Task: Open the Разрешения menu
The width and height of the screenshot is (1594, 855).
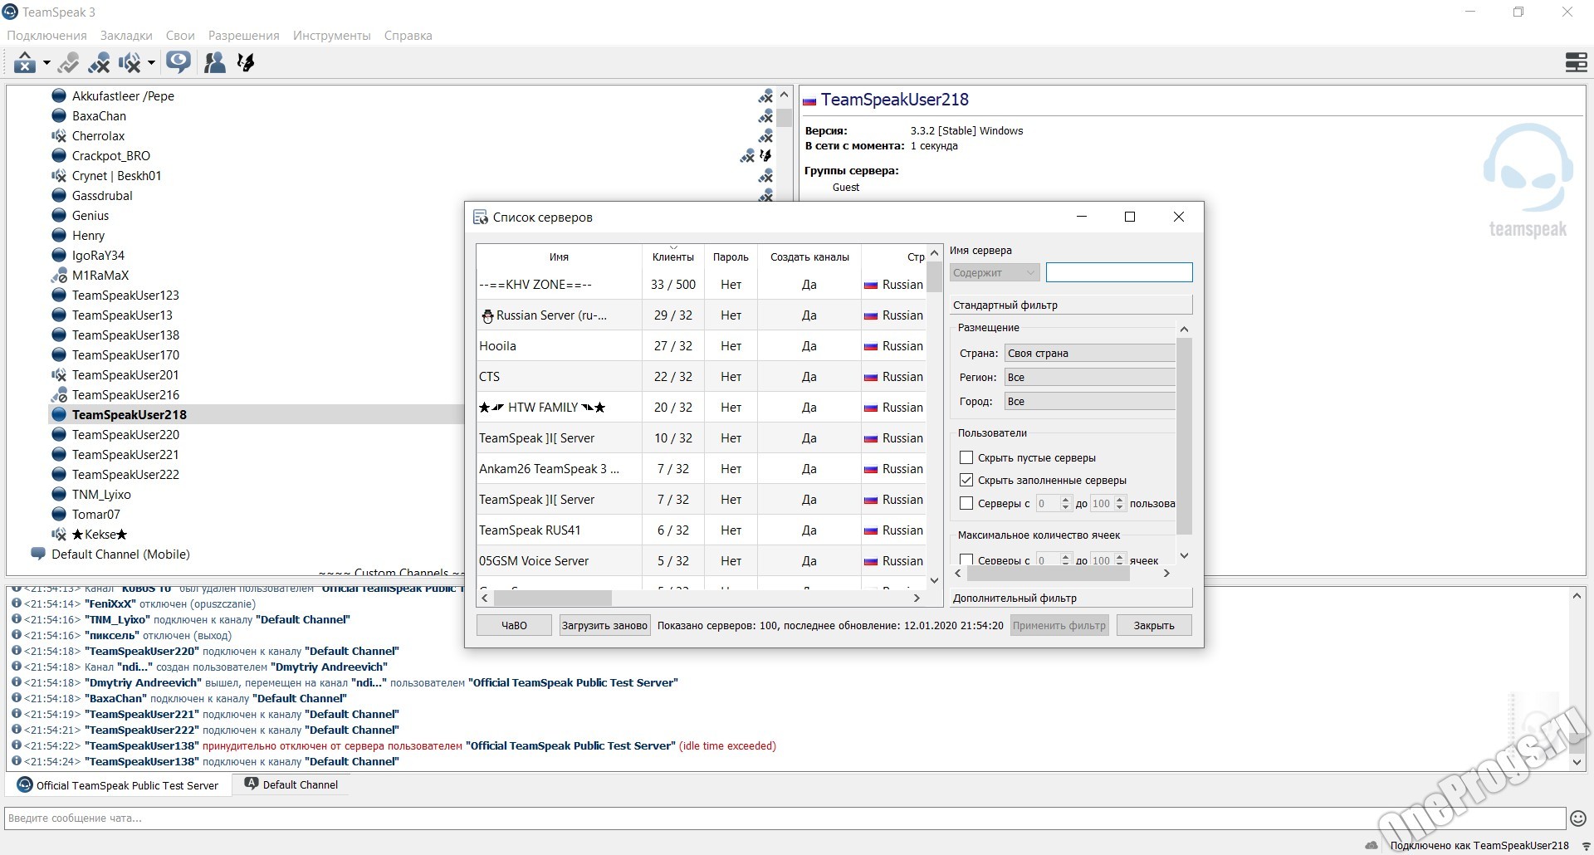Action: [x=243, y=36]
